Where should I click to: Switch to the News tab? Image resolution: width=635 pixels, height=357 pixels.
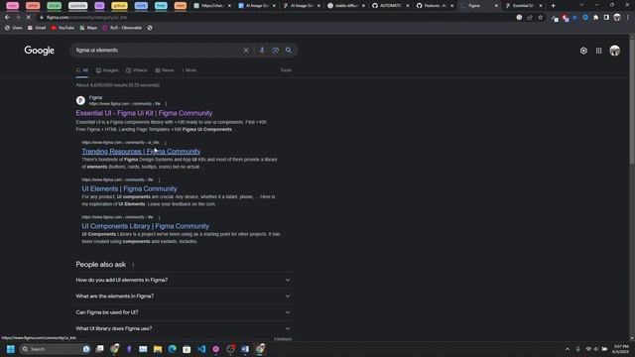point(165,70)
